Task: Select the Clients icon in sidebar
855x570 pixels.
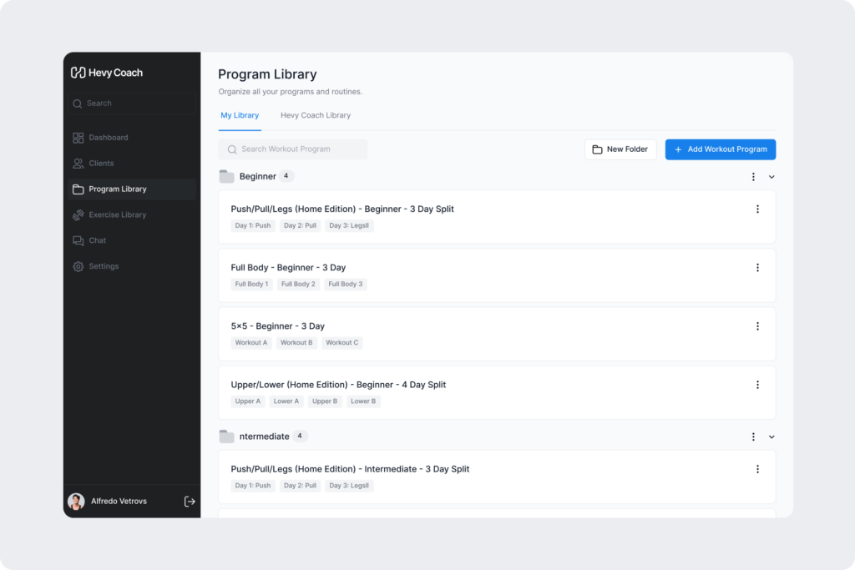Action: click(x=77, y=163)
